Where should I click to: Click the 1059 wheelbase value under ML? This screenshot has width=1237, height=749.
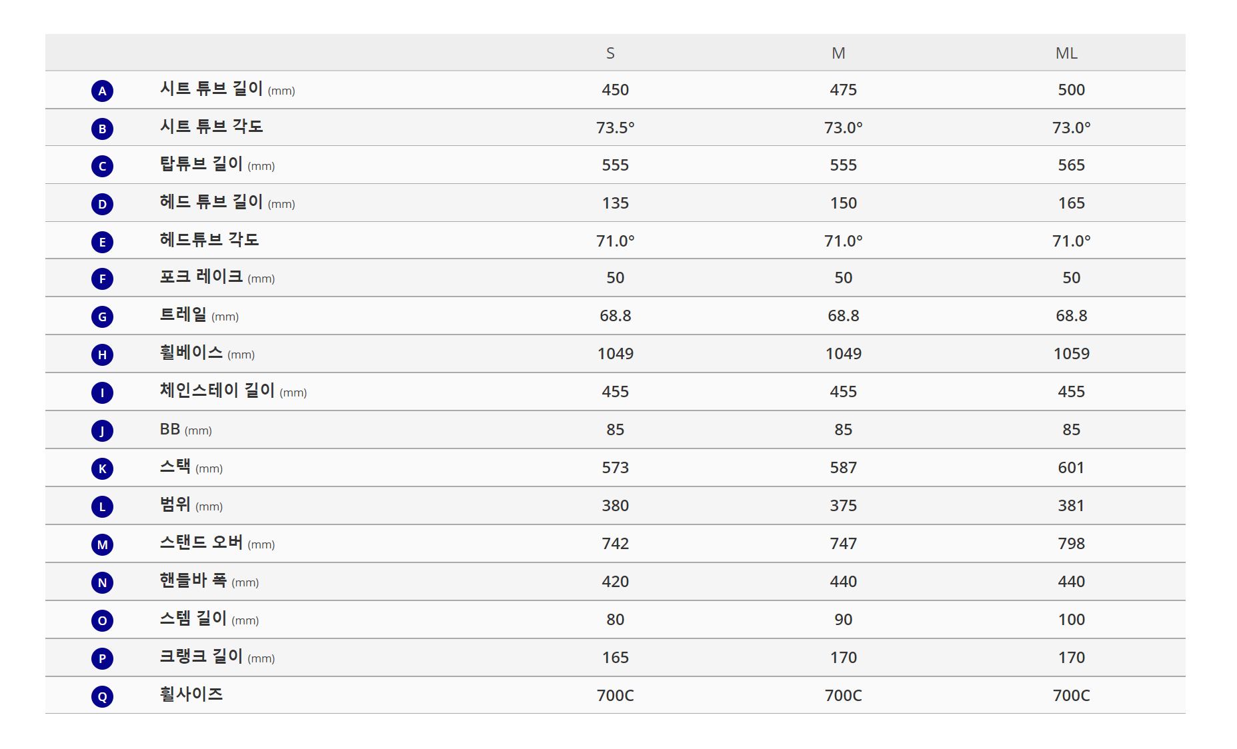[x=1071, y=354]
